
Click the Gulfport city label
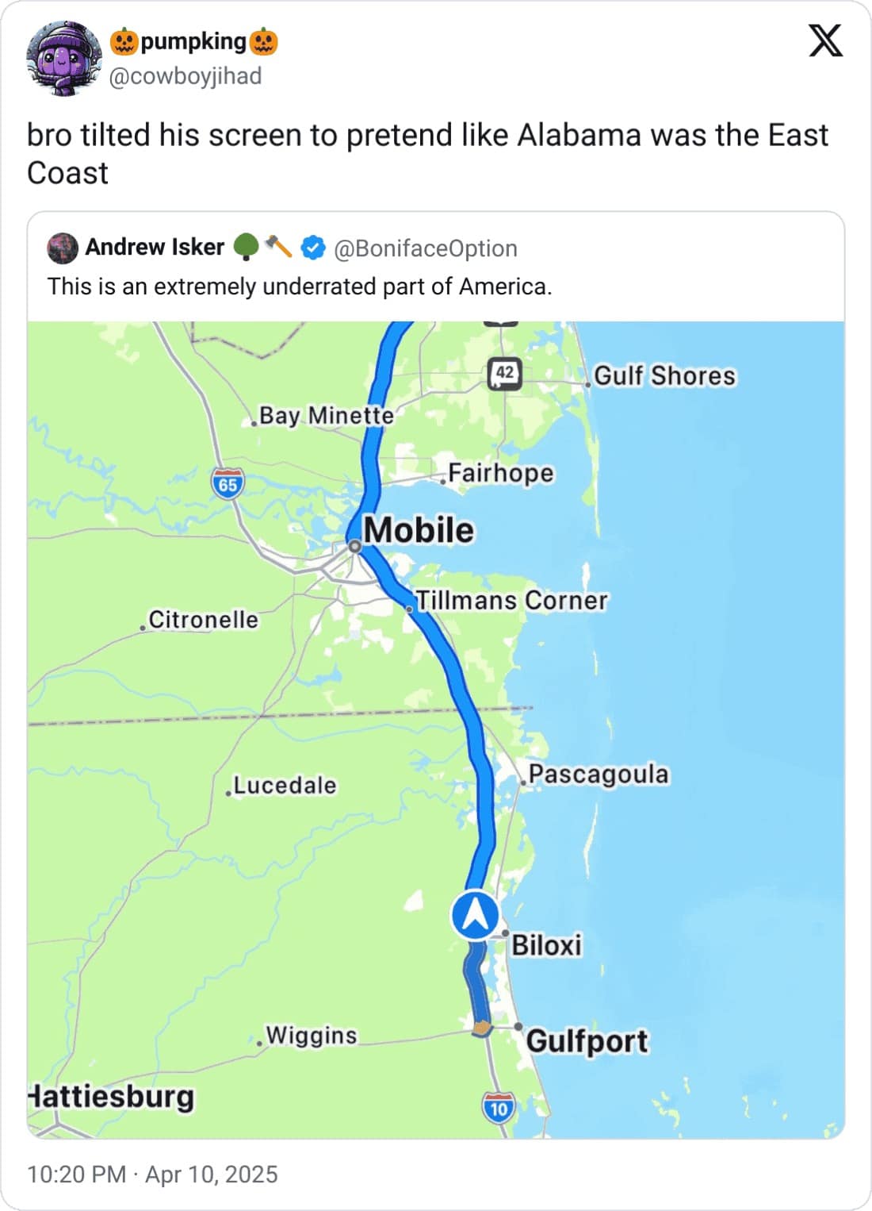pyautogui.click(x=587, y=1040)
